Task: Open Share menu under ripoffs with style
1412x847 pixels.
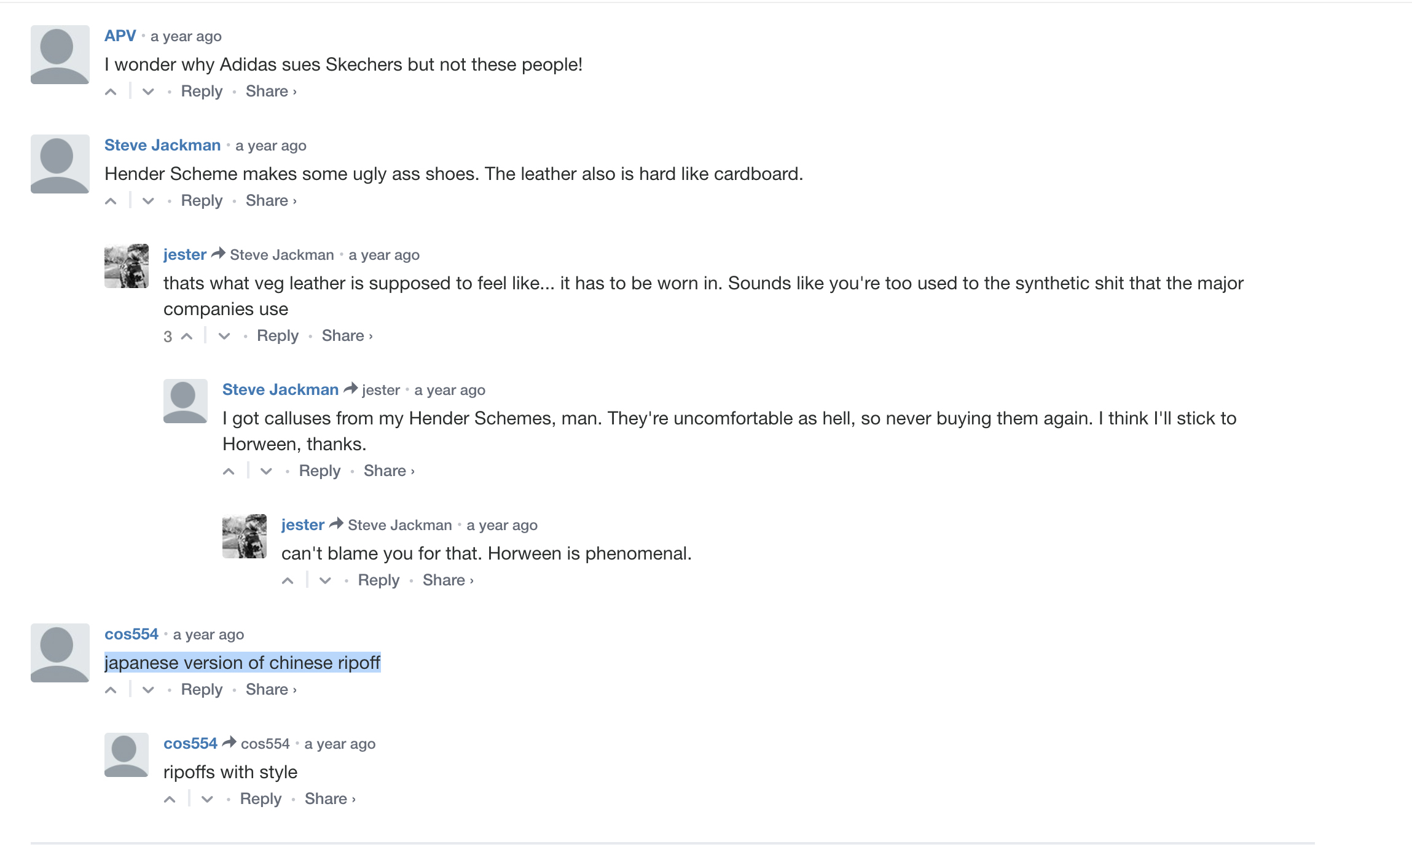Action: tap(329, 799)
